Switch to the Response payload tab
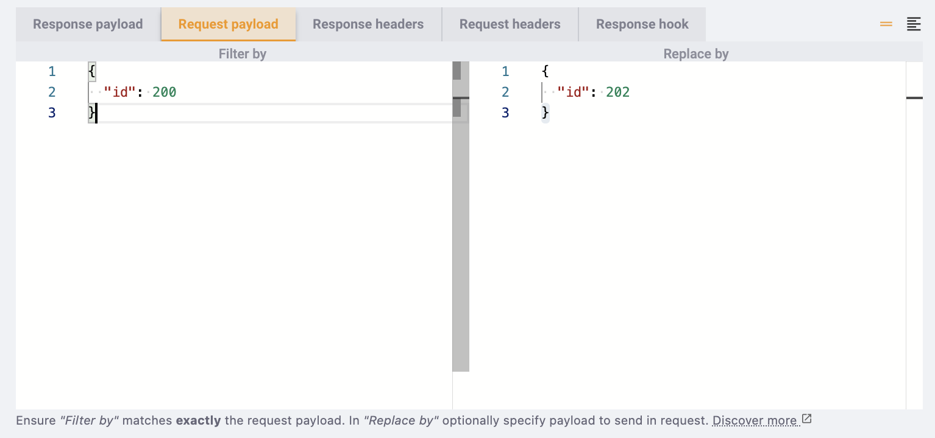 (x=88, y=24)
